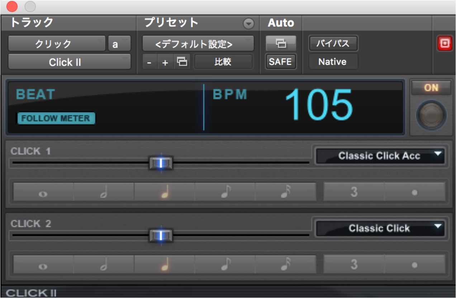The height and width of the screenshot is (298, 456).
Task: Open the クリック track selector
Action: click(x=57, y=44)
